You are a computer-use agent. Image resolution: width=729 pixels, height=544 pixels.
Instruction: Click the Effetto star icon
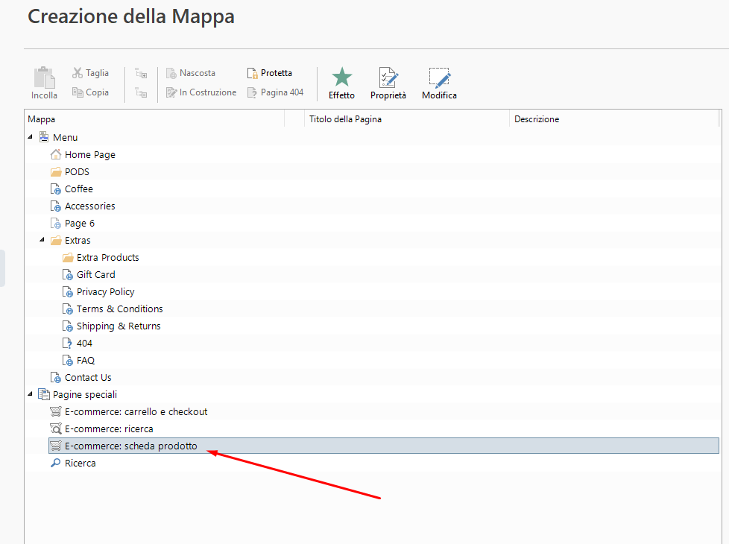(341, 78)
